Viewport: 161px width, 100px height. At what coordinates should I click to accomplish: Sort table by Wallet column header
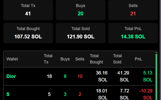pyautogui.click(x=12, y=59)
